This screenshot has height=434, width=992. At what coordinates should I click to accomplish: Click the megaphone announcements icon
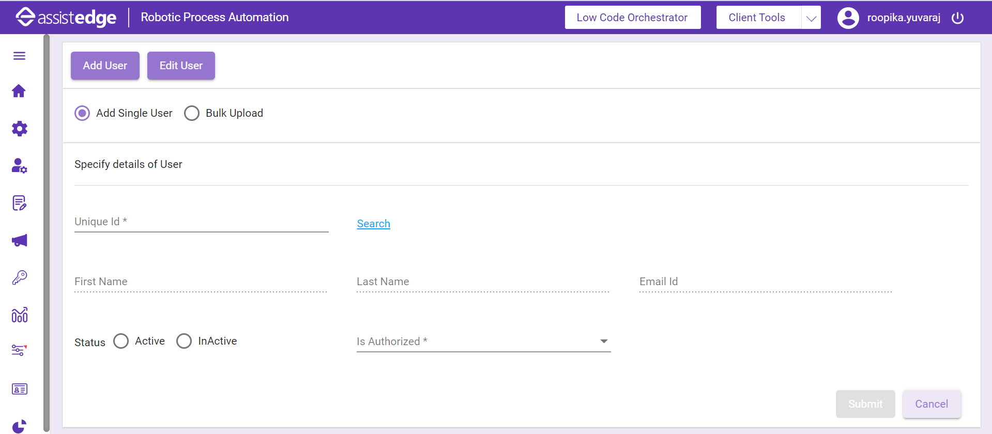[x=19, y=240]
